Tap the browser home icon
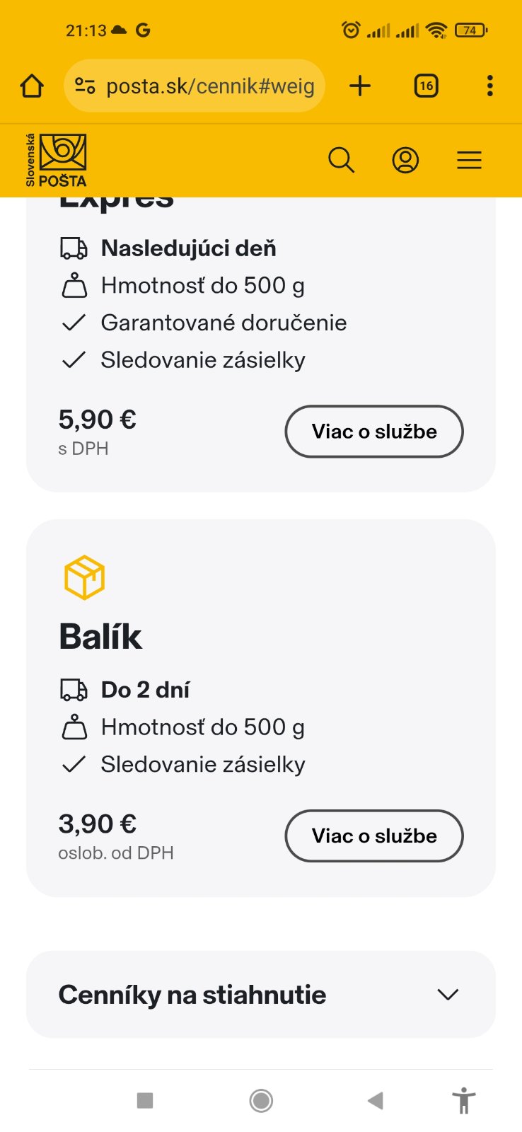This screenshot has height=1132, width=522. pyautogui.click(x=32, y=86)
